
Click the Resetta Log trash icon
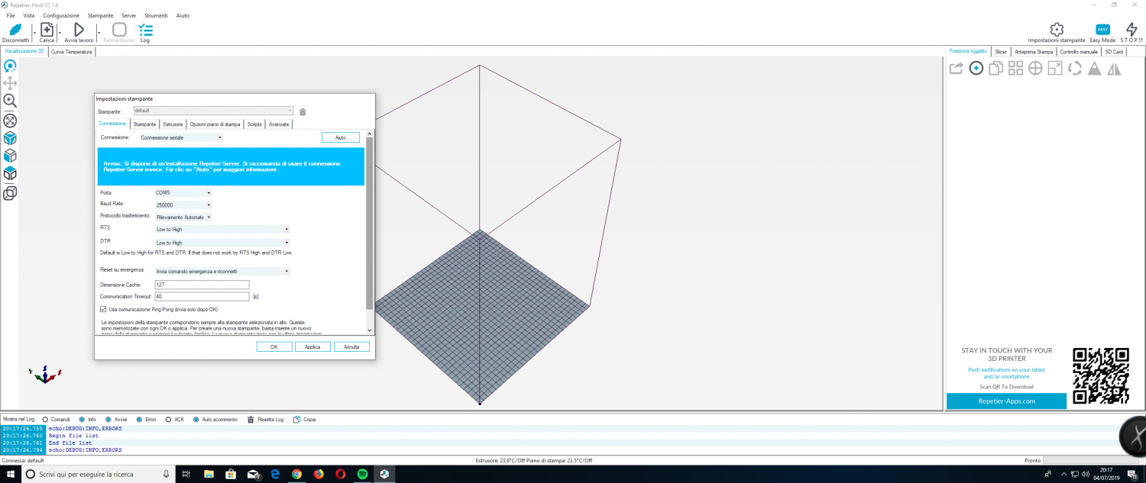tap(251, 420)
